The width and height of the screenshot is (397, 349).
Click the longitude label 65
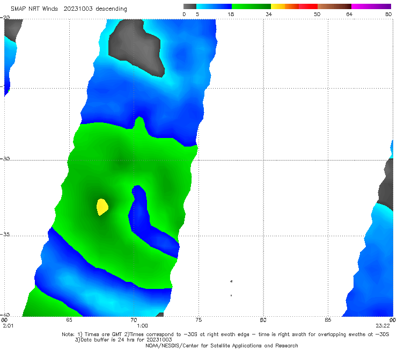click(x=69, y=320)
